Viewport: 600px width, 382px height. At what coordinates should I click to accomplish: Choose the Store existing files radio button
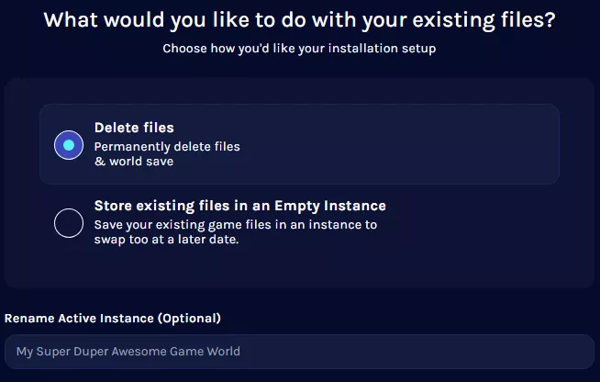click(x=69, y=223)
